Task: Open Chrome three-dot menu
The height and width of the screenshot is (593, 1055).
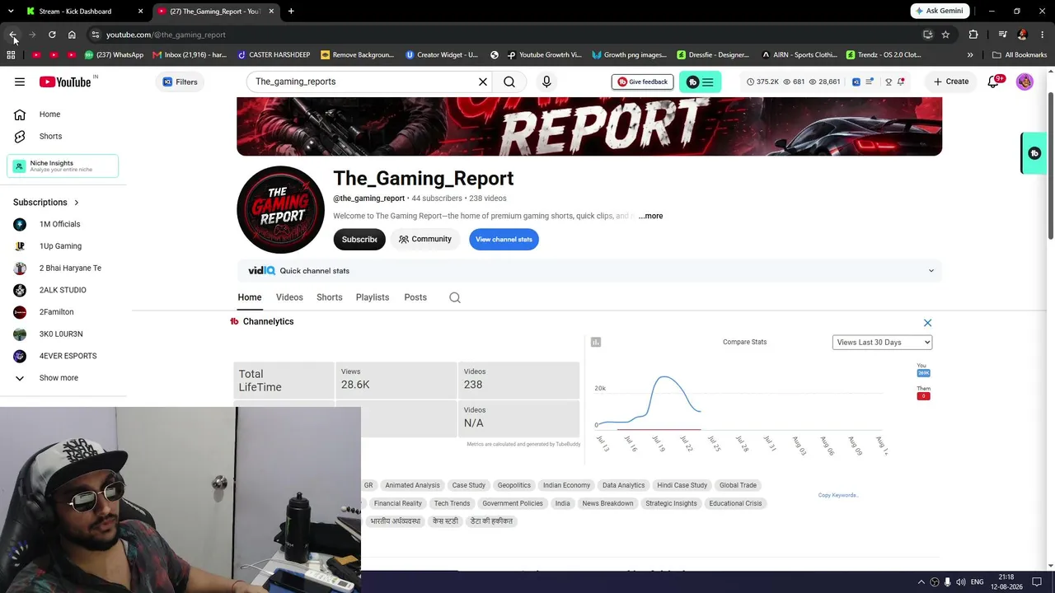Action: point(1042,35)
